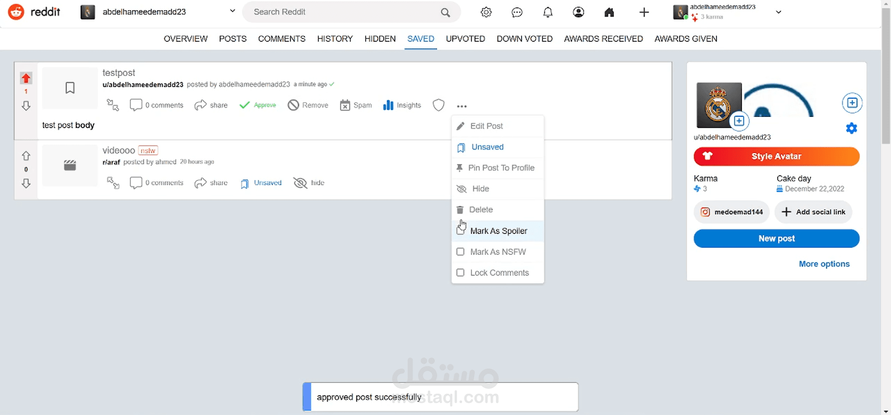Open comments on testpost

[156, 105]
